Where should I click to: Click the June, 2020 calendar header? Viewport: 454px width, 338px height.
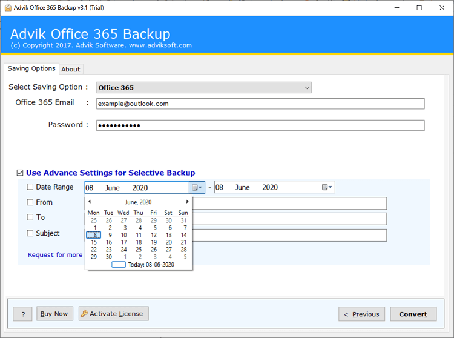tap(138, 202)
